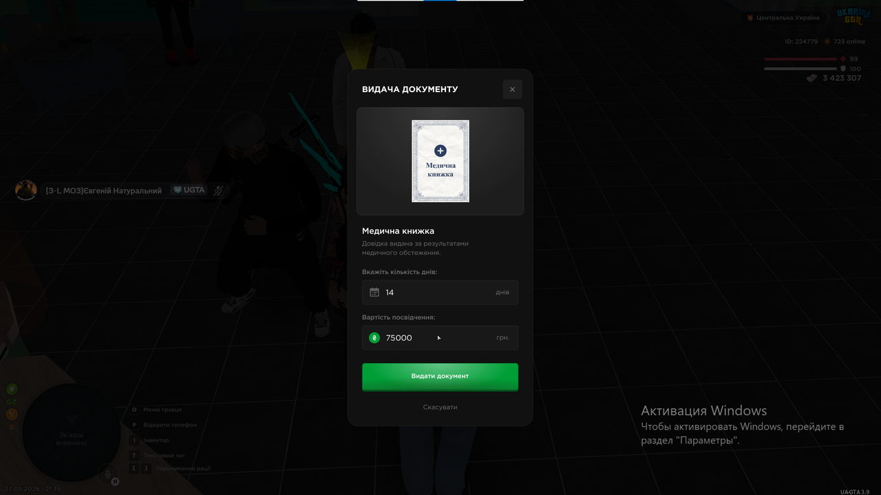Click the muted microphone icon by UGTA
This screenshot has height=495, width=881.
[219, 190]
